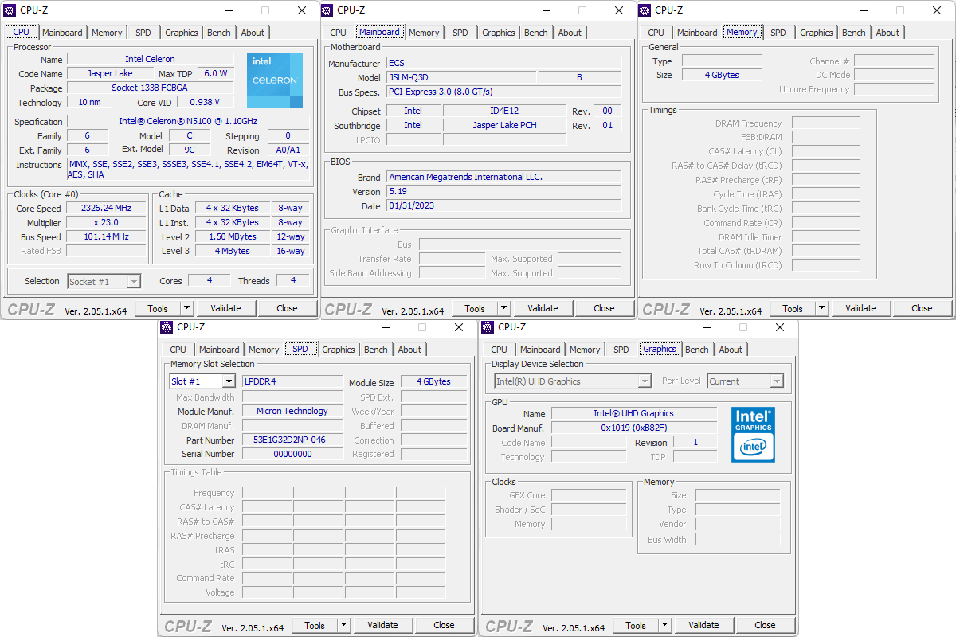The image size is (956, 637).
Task: Click the Model field JSLM-Q3D
Action: [460, 77]
